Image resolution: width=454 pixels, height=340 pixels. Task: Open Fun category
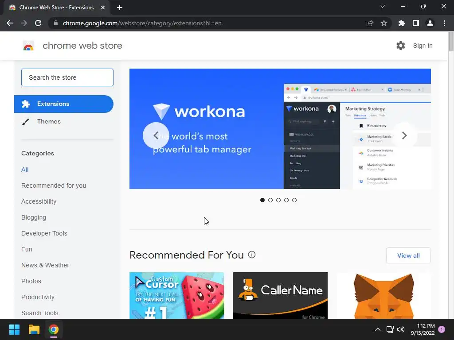pyautogui.click(x=27, y=249)
